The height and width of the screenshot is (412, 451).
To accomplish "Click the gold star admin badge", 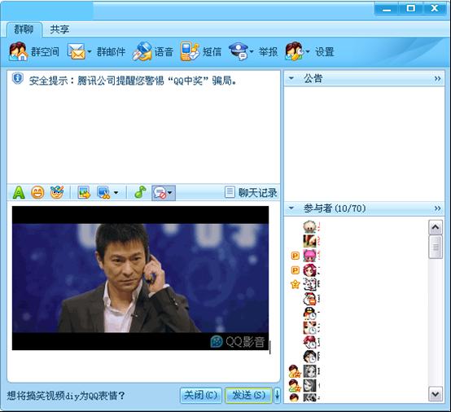I will [296, 284].
